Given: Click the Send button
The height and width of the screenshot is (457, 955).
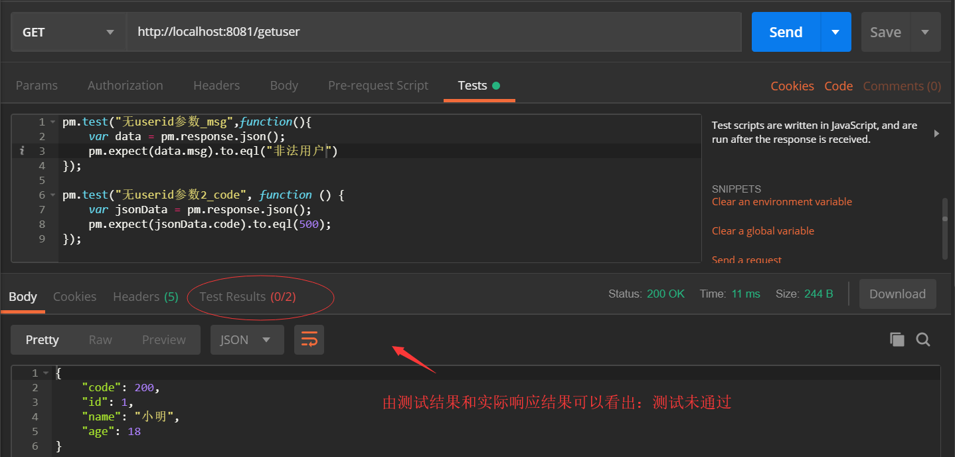Looking at the screenshot, I should [x=785, y=31].
